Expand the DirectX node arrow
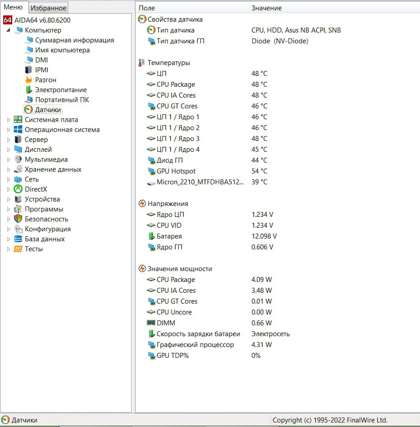 [9, 189]
